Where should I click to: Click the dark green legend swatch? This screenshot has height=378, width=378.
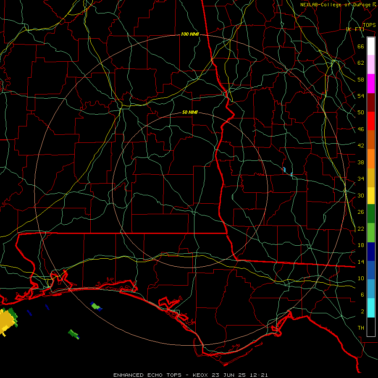point(371,214)
